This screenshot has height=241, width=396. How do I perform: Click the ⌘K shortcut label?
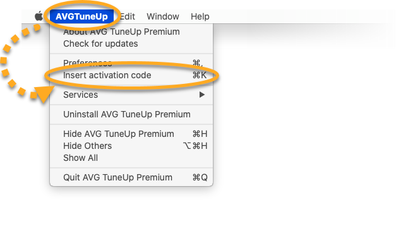[200, 75]
